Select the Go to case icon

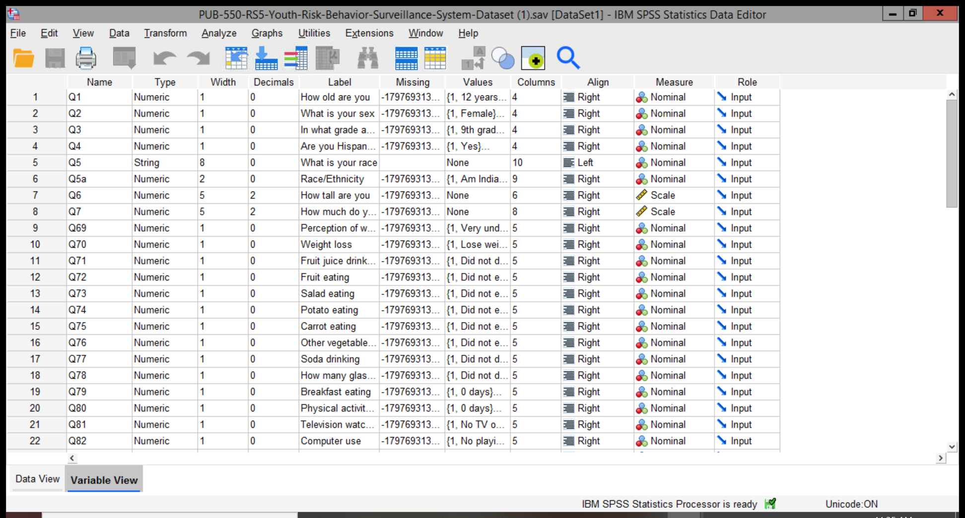pyautogui.click(x=237, y=58)
